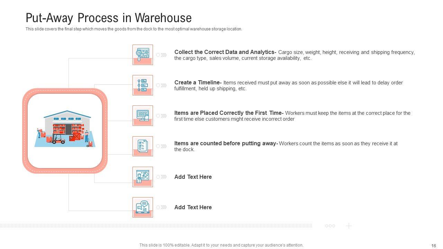Click the arrow bullet beside Create a Timeline

(x=162, y=85)
